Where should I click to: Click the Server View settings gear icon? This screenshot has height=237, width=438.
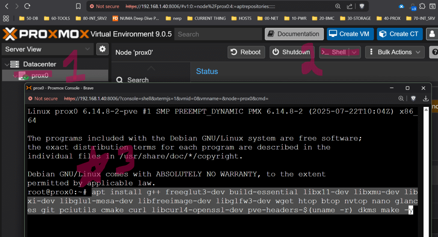coord(102,49)
